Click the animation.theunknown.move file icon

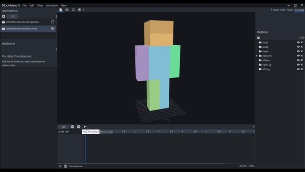click(x=3, y=29)
